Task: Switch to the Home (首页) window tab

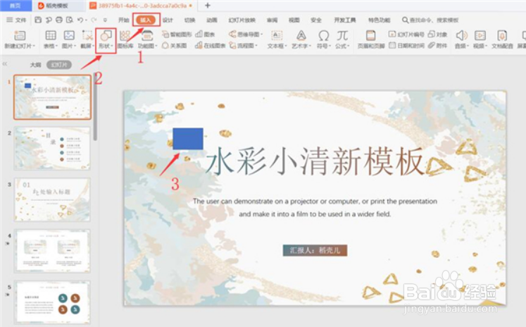Action: (15, 6)
